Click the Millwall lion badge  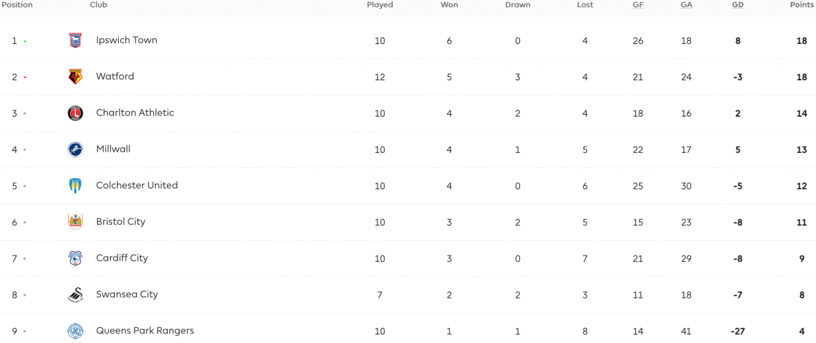click(x=76, y=150)
